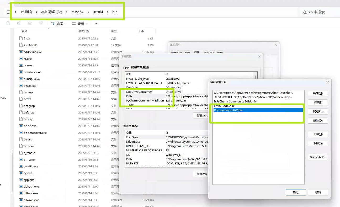Switch to 高级 tab in 系统属性 window

197,53
